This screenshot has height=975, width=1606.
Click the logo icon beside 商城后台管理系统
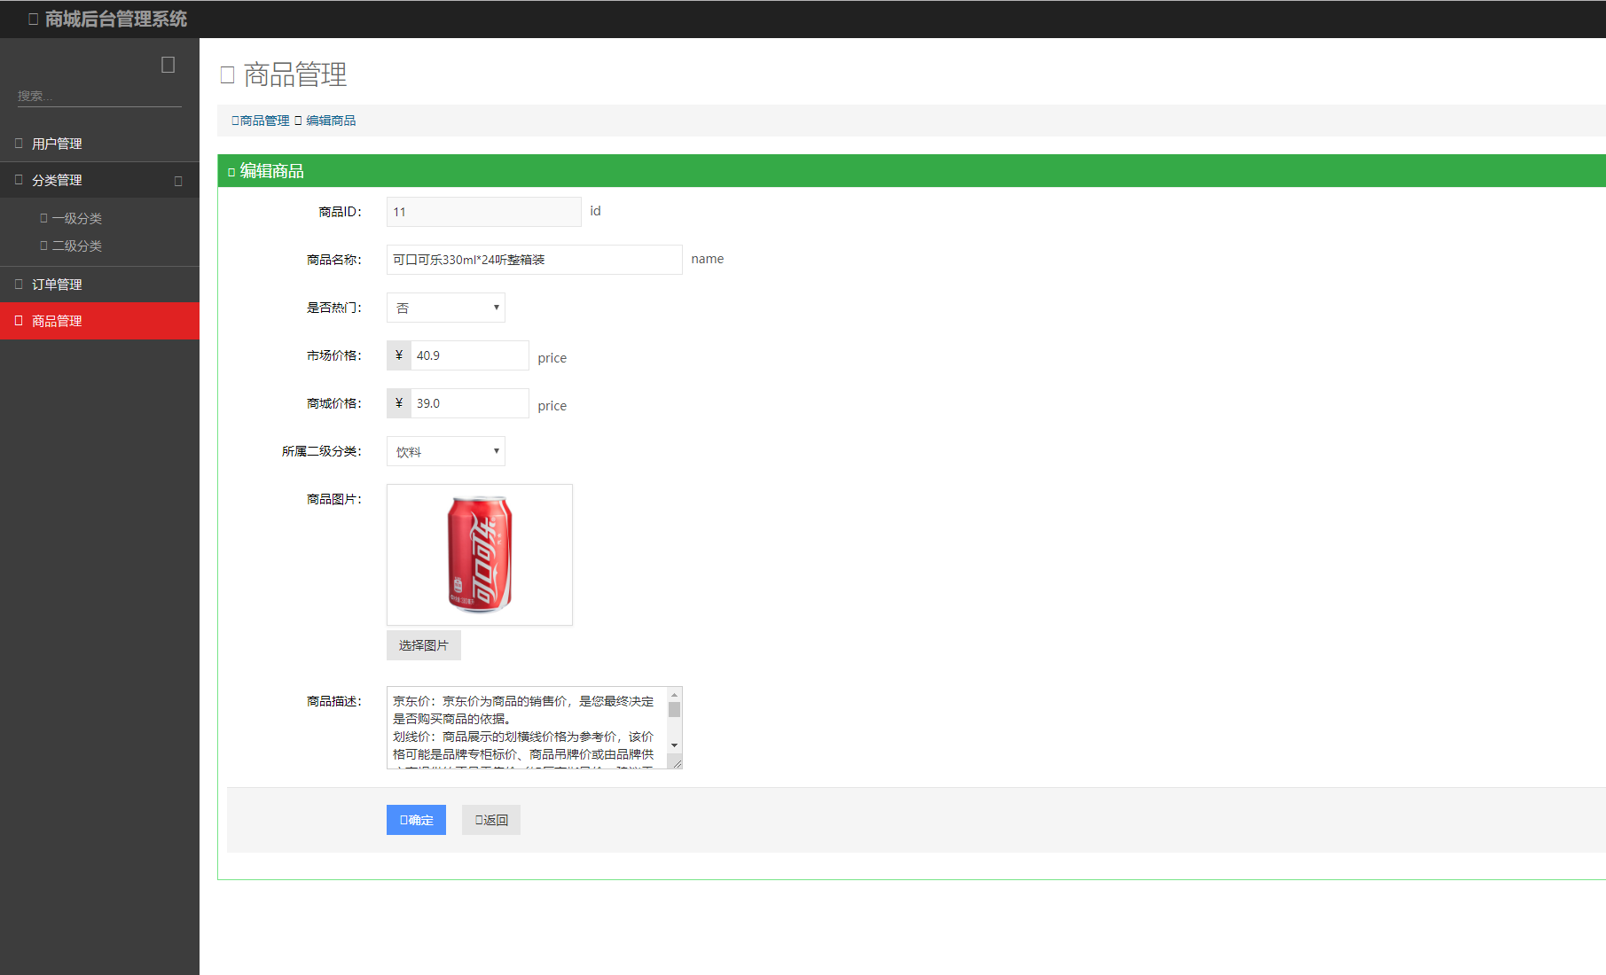(x=33, y=19)
